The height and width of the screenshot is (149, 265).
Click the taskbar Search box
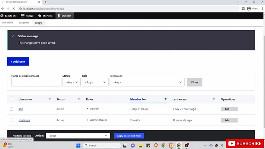102,145
